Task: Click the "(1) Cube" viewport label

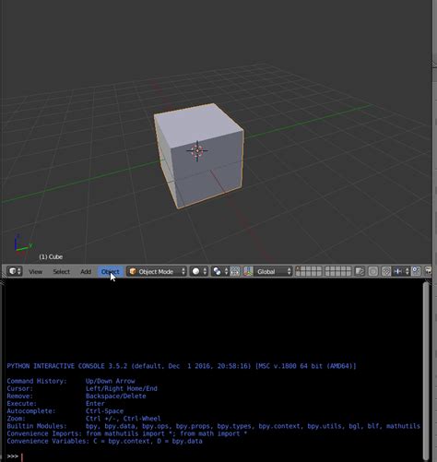Action: (51, 256)
